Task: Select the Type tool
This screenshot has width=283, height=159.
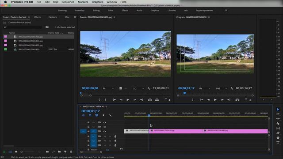Action: coord(278,143)
